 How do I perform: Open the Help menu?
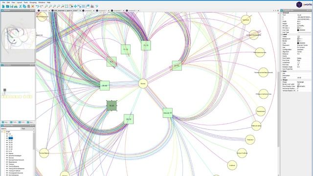pos(48,2)
